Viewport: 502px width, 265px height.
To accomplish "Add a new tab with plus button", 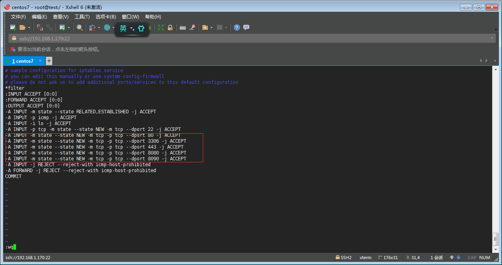I will 49,61.
